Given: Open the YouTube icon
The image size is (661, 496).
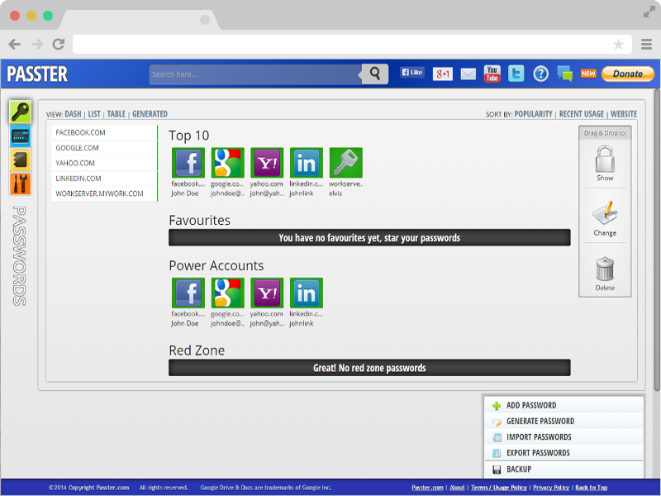Looking at the screenshot, I should (492, 74).
